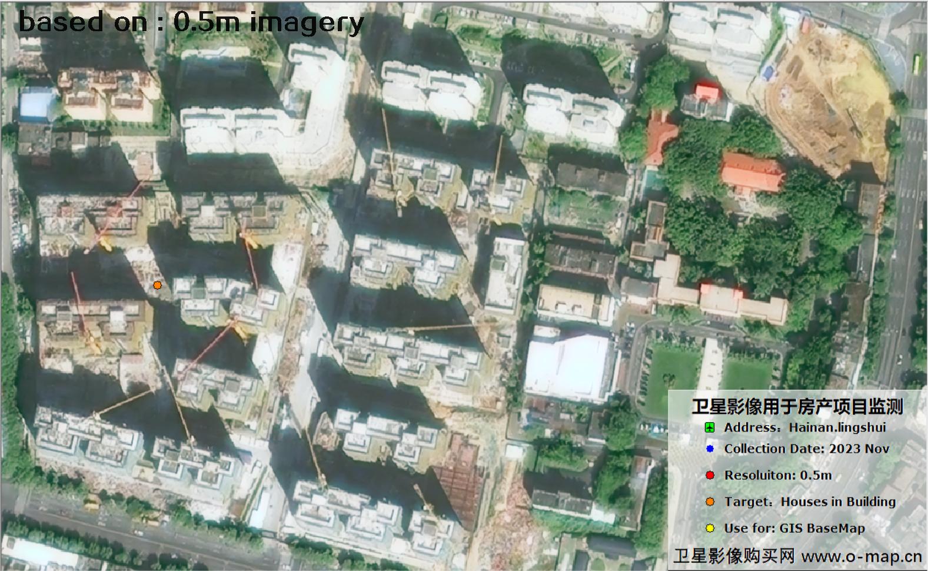
Task: Click 'Use for: GIS BaseMap' text
Action: [x=794, y=529]
